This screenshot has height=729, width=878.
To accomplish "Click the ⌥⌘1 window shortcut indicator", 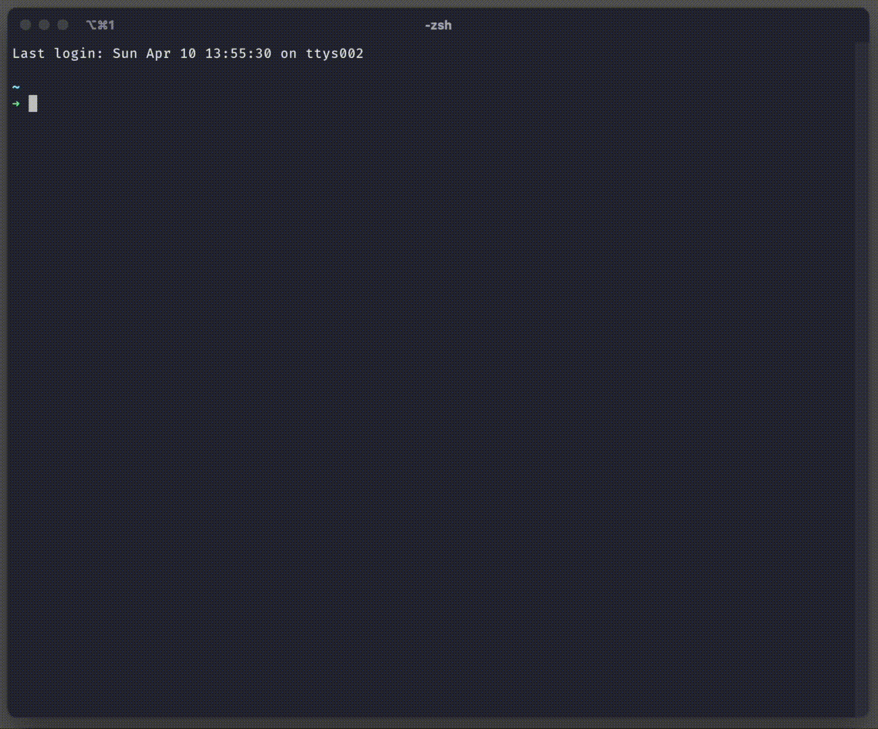I will [101, 25].
